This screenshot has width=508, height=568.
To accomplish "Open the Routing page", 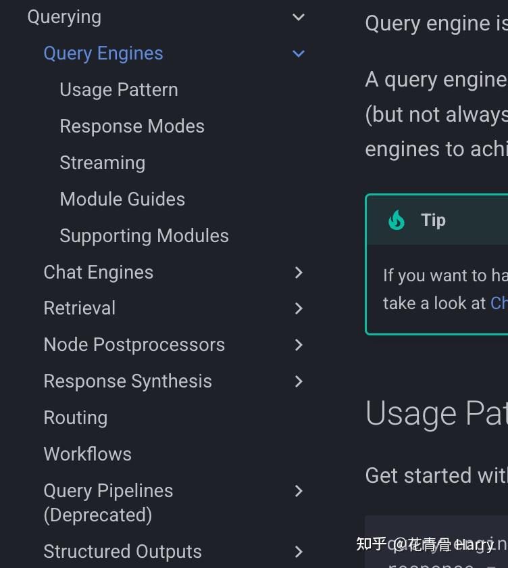I will click(75, 417).
